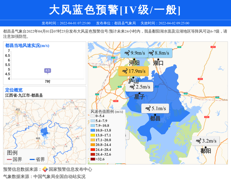Select the >32.6 dark red legend swatch
The height and width of the screenshot is (181, 231).
92,159
